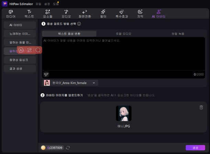Open the 필터 (Filter) tab
Viewport: 210px width, 154px height.
tap(103, 14)
